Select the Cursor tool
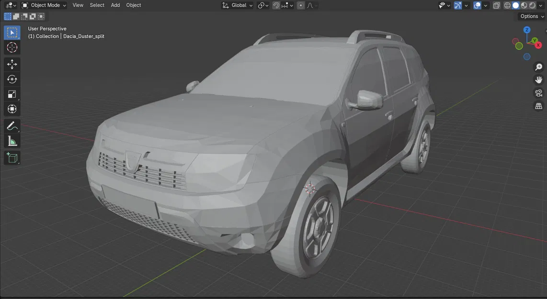 (x=11, y=47)
